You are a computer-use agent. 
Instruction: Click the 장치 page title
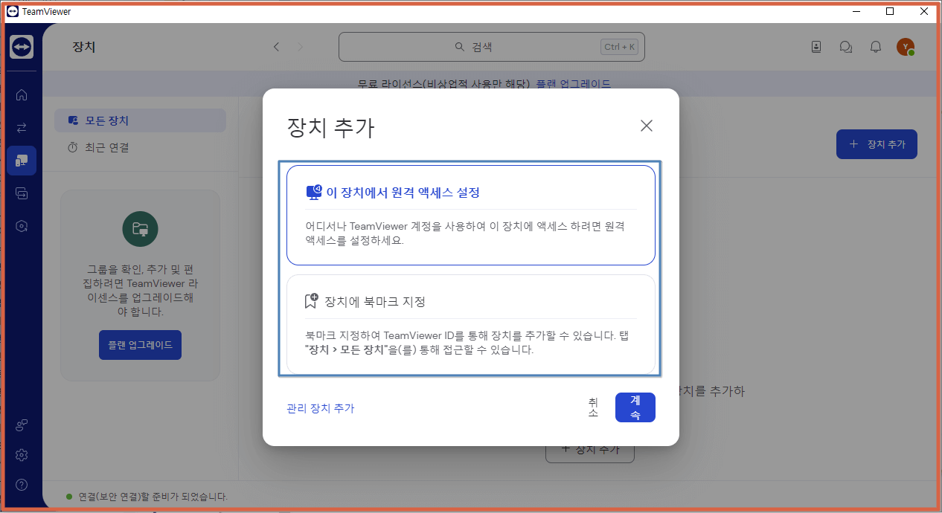coord(84,47)
